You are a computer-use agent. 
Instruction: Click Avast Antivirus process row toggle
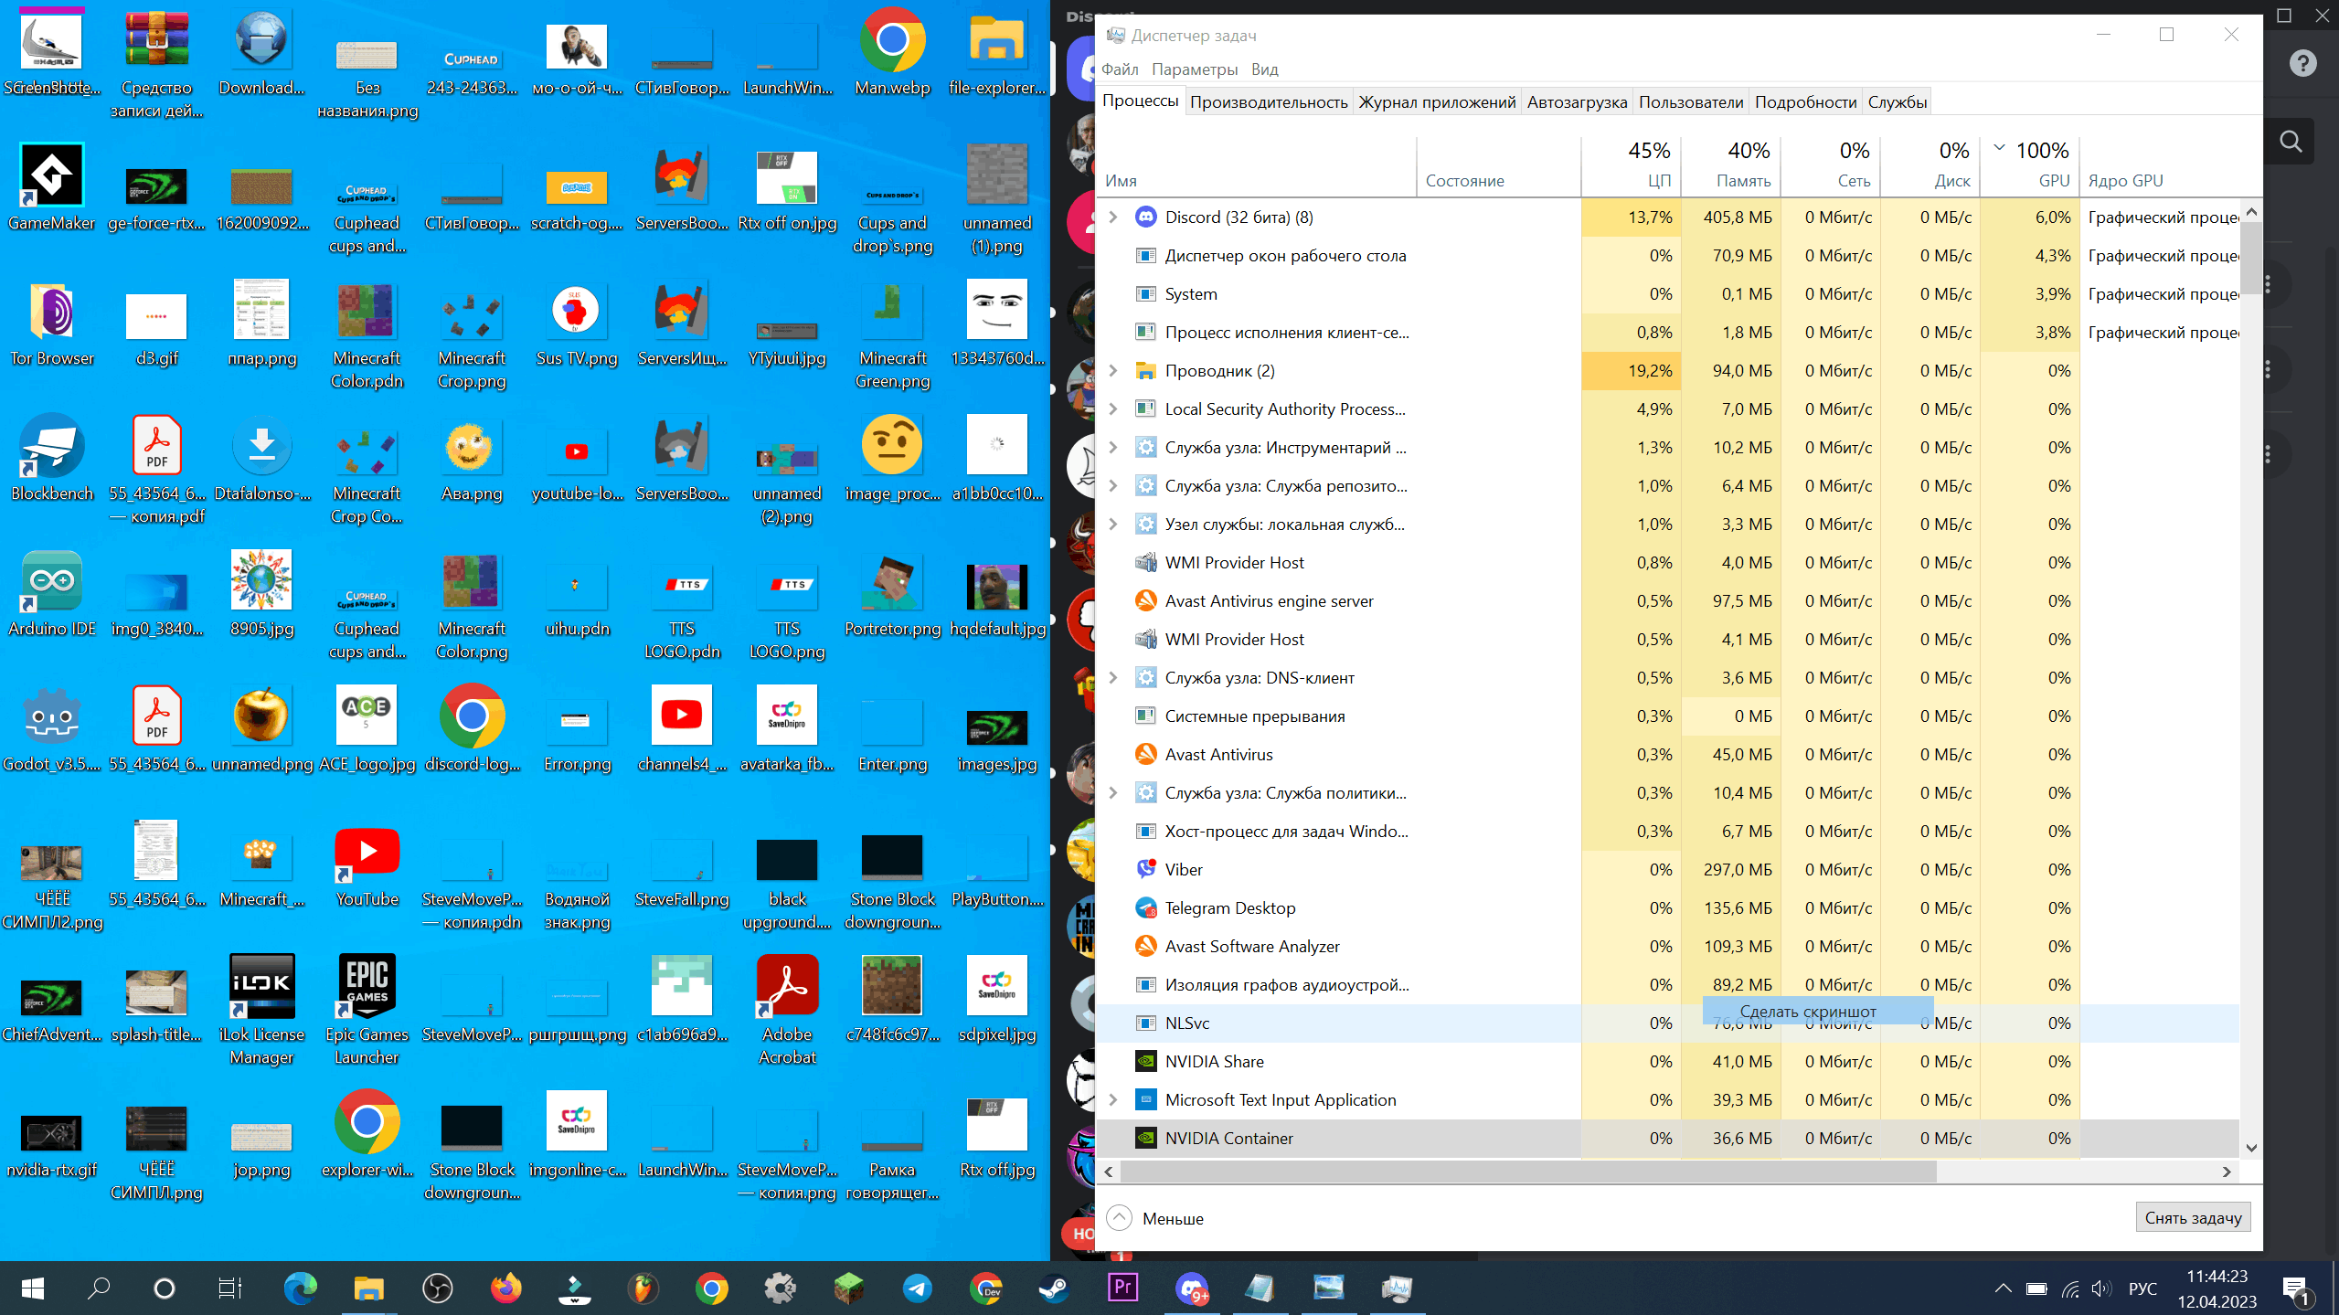[1120, 755]
